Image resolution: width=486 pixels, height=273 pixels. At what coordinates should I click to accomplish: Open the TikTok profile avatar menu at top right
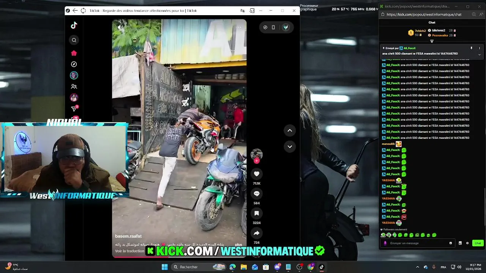point(286,27)
